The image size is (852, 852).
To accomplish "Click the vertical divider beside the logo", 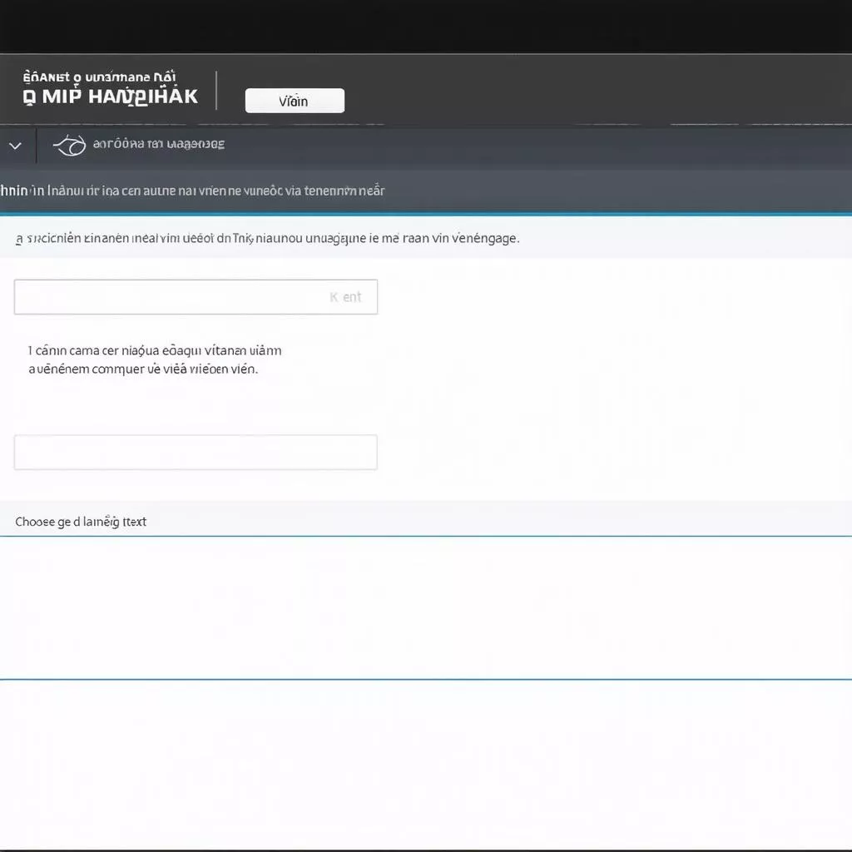I will tap(216, 90).
